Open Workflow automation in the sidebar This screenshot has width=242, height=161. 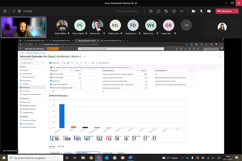(x=29, y=127)
